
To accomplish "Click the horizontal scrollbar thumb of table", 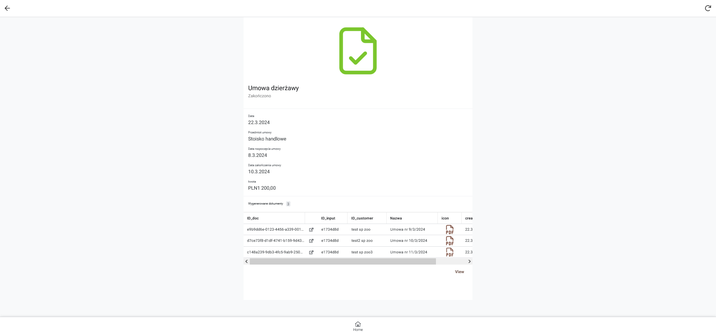I will coord(342,262).
